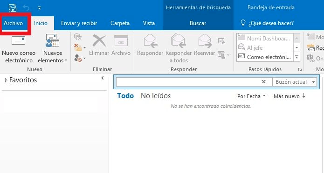Image resolution: width=324 pixels, height=173 pixels.
Task: Click the Reenviar envelope icon
Action: [x=205, y=41]
